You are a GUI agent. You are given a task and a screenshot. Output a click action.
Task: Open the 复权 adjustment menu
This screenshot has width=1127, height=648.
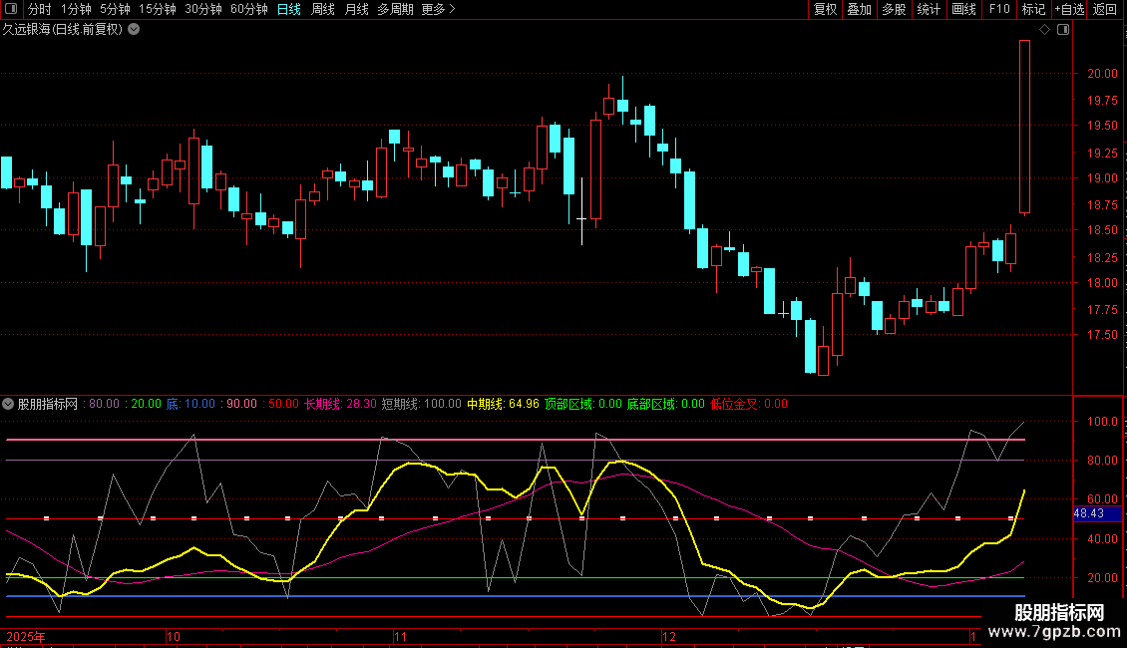tap(825, 9)
